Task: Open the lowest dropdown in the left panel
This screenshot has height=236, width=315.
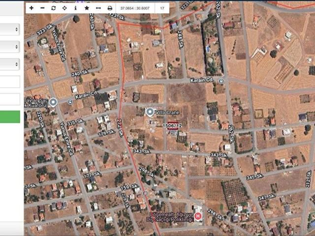Action: pos(10,64)
